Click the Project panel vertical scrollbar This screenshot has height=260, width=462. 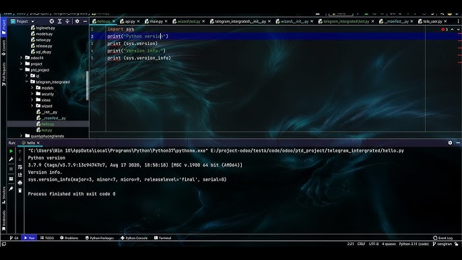[88, 86]
